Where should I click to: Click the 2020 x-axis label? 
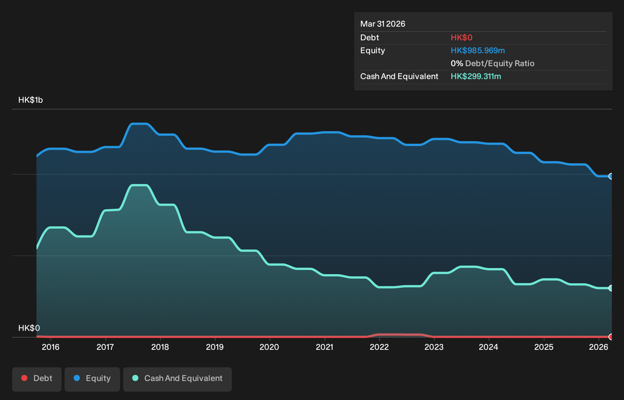pyautogui.click(x=269, y=347)
